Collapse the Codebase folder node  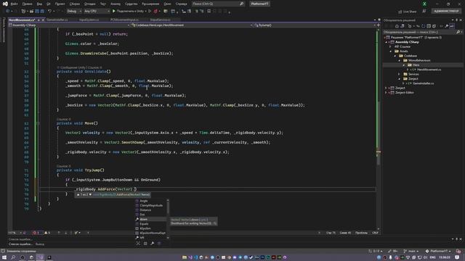pyautogui.click(x=395, y=56)
